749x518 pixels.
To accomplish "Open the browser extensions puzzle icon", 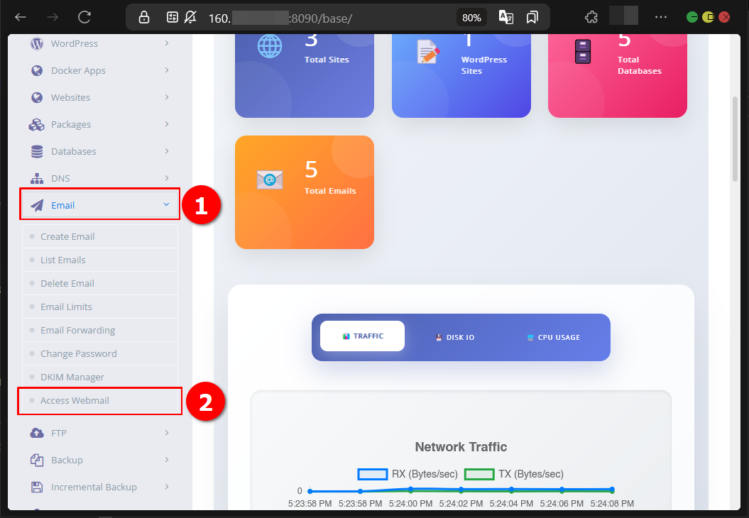I will (591, 18).
